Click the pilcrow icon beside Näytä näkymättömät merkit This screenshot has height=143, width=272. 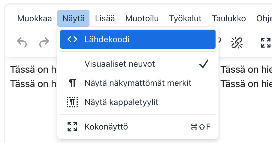(x=72, y=83)
